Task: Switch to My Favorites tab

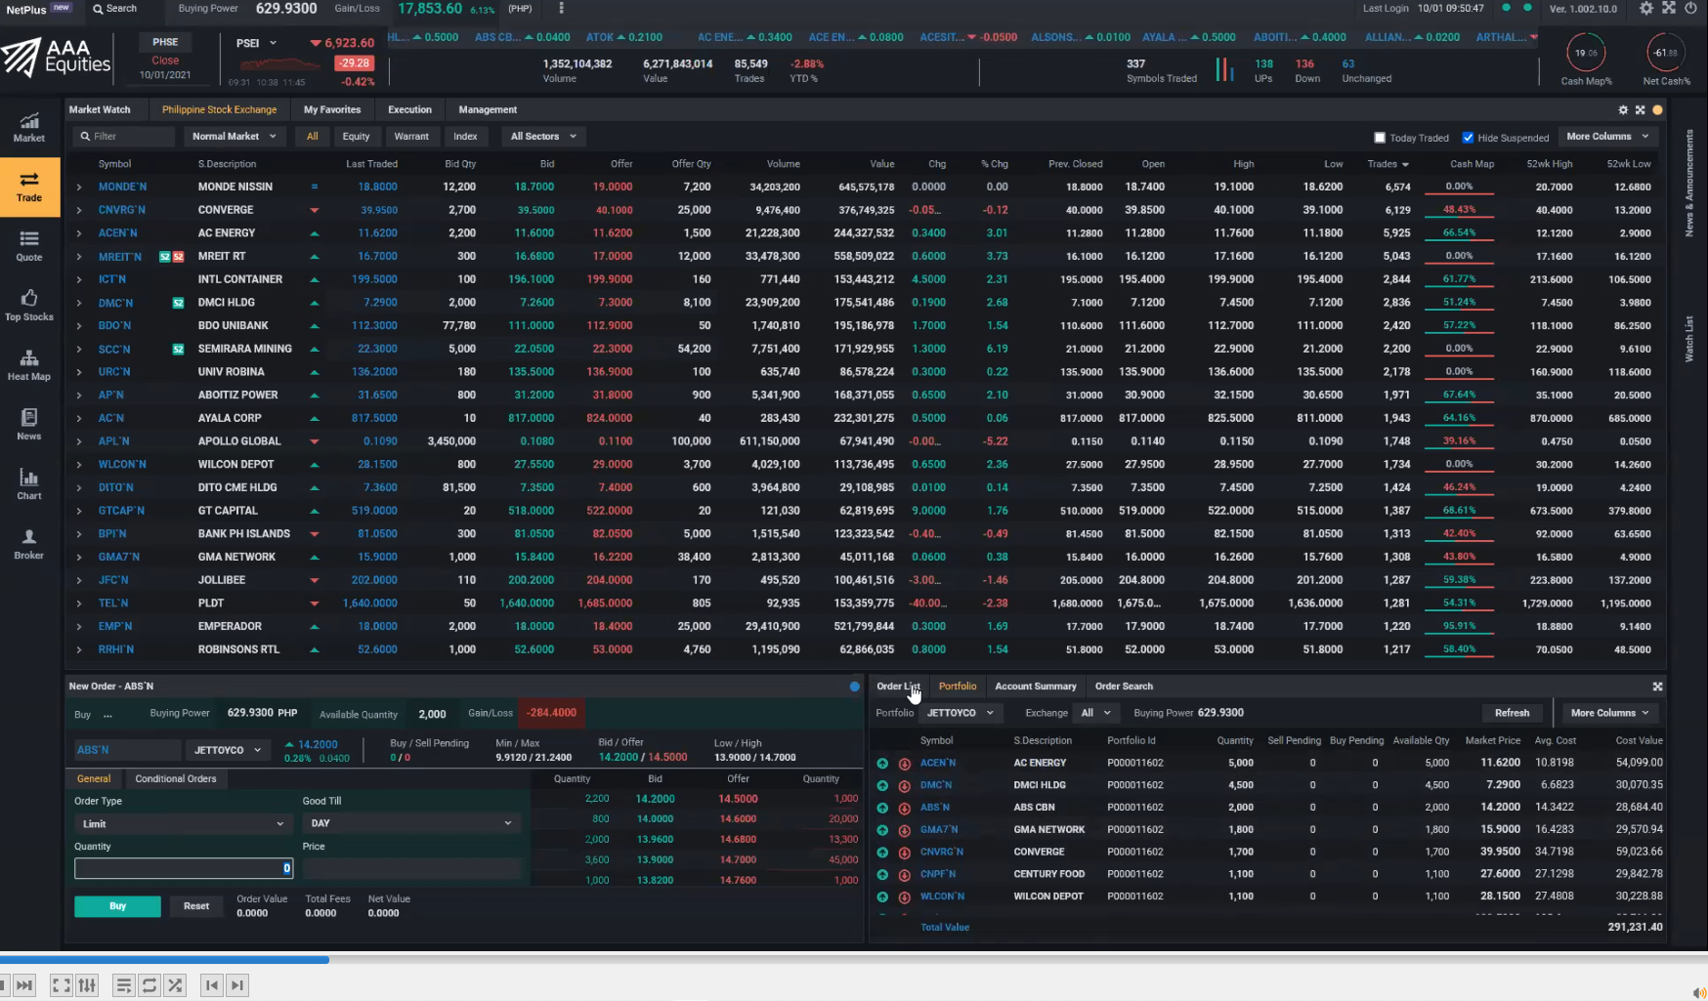Action: [x=332, y=110]
